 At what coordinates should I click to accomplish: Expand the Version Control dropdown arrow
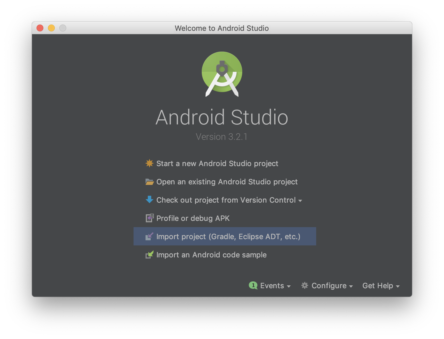pyautogui.click(x=300, y=201)
